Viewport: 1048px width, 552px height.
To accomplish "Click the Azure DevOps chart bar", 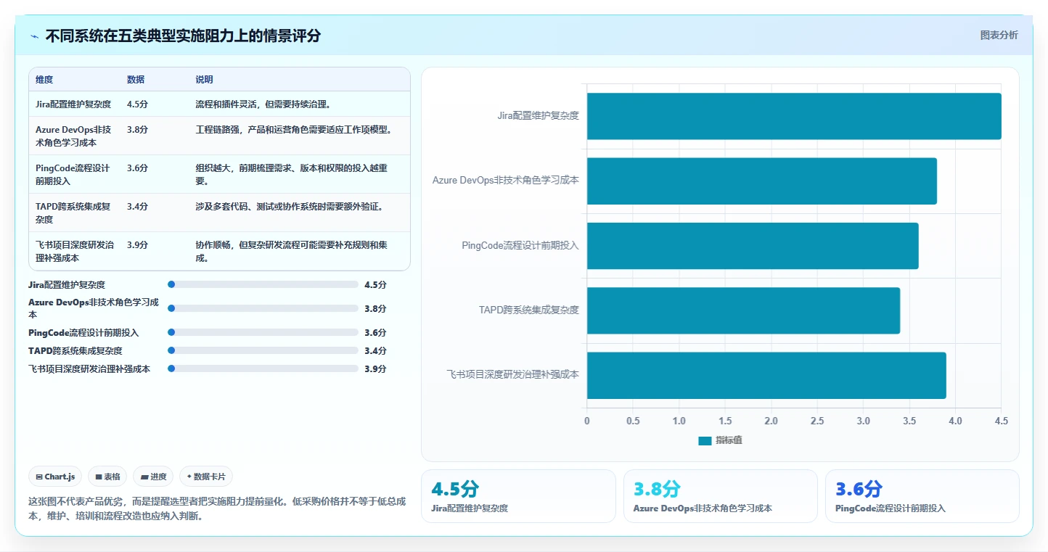I will (x=762, y=181).
